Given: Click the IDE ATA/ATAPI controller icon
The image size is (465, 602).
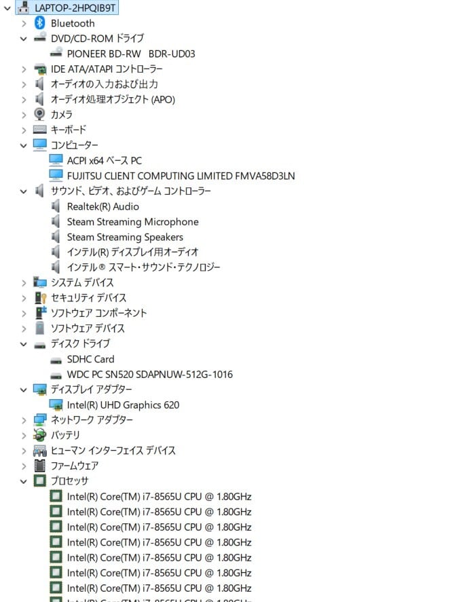Looking at the screenshot, I should [x=40, y=69].
